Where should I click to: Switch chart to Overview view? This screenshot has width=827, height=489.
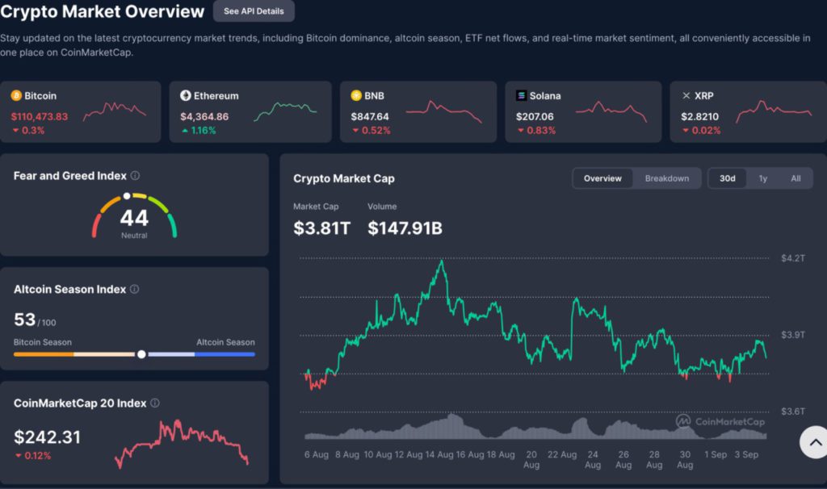pos(602,178)
